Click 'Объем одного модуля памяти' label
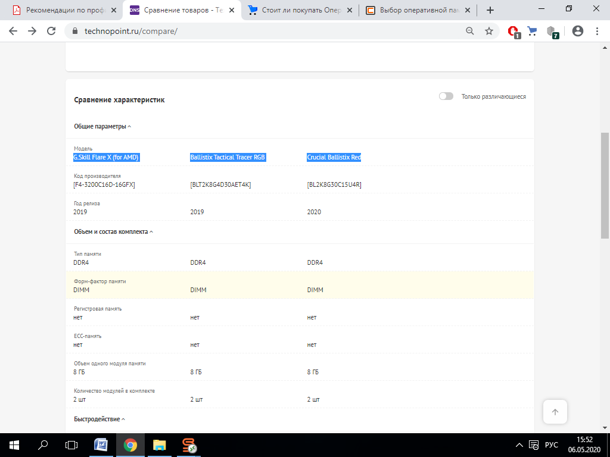Image resolution: width=610 pixels, height=457 pixels. point(110,364)
